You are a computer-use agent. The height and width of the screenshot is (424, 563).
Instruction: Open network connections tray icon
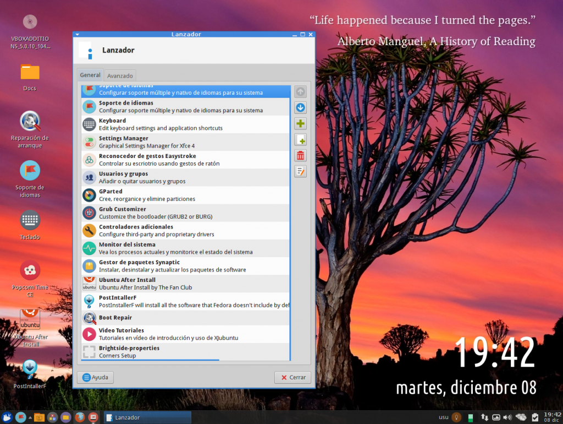tap(485, 417)
